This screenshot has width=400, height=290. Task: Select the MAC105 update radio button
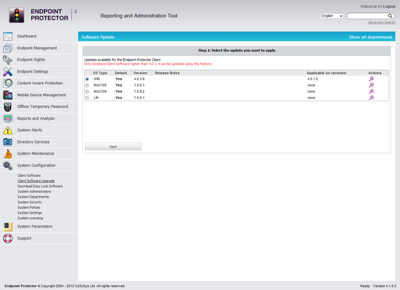tap(87, 85)
